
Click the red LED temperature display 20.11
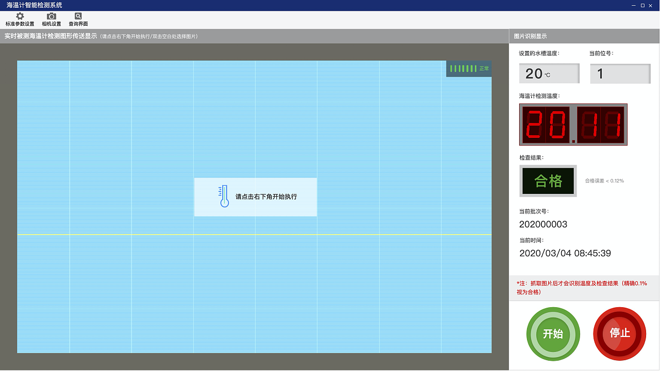point(573,125)
